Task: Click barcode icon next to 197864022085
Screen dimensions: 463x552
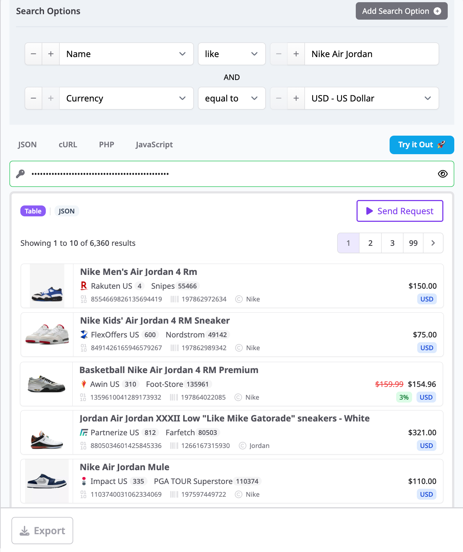Action: (x=174, y=397)
